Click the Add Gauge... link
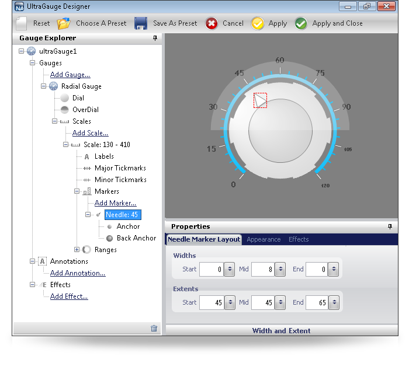 tap(70, 75)
